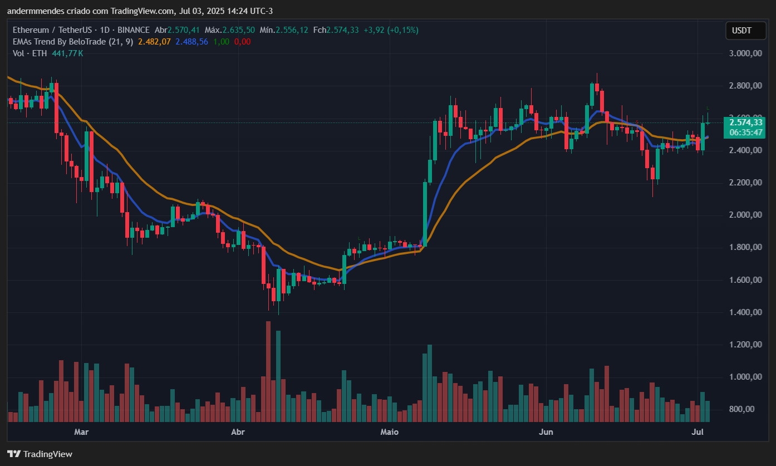This screenshot has width=776, height=466.
Task: Click the Mar label on the time axis
Action: 81,431
